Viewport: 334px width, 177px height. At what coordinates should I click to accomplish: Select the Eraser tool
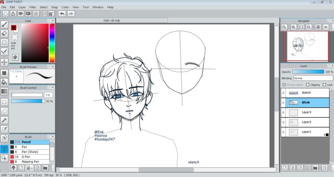coord(4,34)
